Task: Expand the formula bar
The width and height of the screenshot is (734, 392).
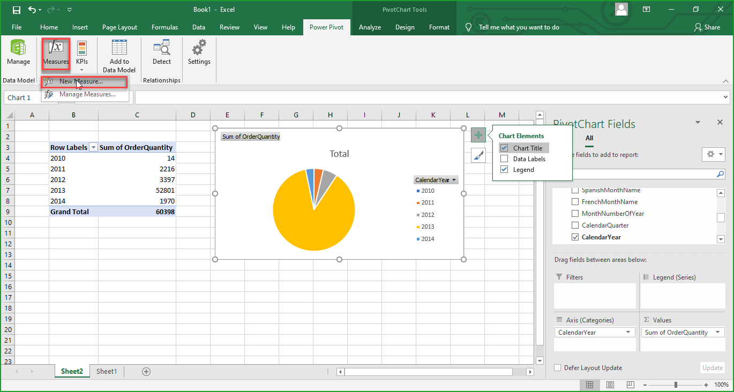Action: click(x=726, y=97)
